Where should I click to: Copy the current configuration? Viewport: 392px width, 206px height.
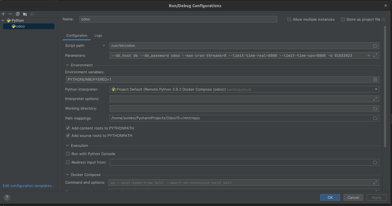pyautogui.click(x=17, y=14)
